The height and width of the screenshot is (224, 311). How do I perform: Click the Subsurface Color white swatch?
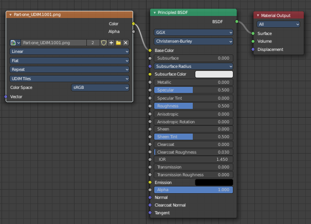(x=214, y=74)
